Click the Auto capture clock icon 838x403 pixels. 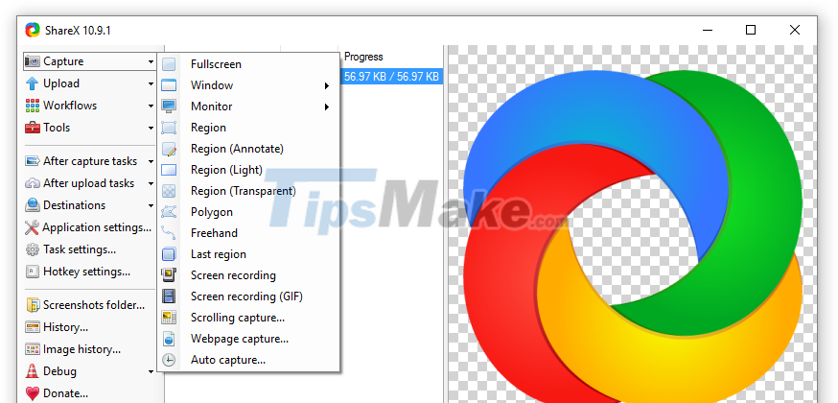pos(169,360)
